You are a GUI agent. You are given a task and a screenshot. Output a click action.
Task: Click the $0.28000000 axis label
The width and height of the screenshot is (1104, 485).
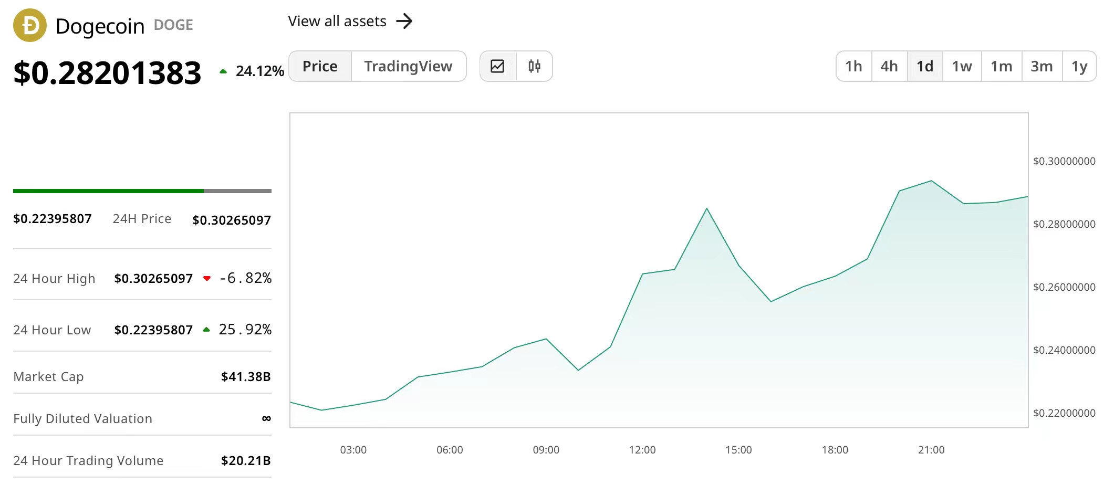[x=1064, y=224]
